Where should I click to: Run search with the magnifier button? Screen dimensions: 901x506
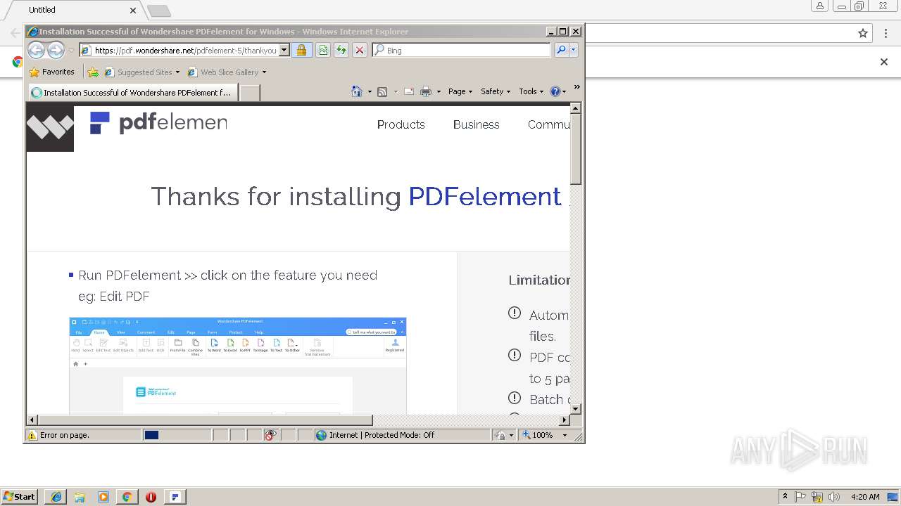click(560, 51)
